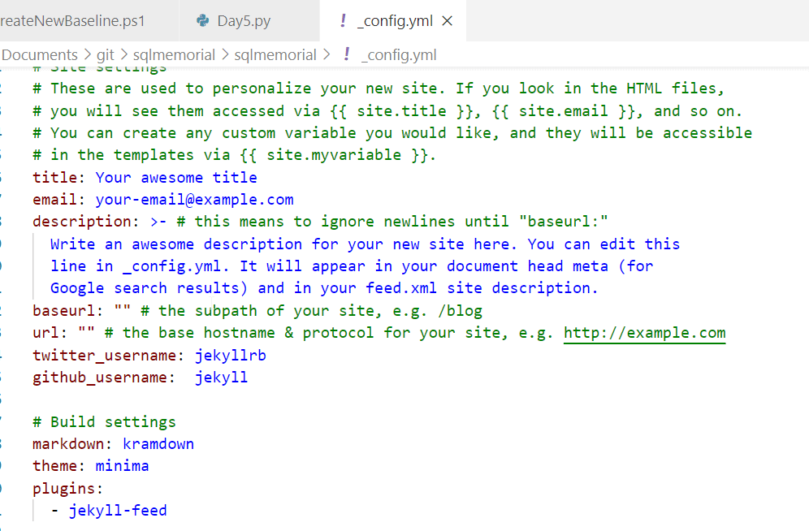Click the Python icon on Day5.py tab

coord(203,20)
